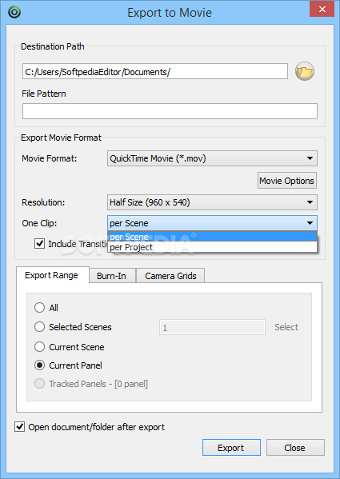Collapse the One Clip dropdown
This screenshot has width=340, height=479.
[212, 223]
